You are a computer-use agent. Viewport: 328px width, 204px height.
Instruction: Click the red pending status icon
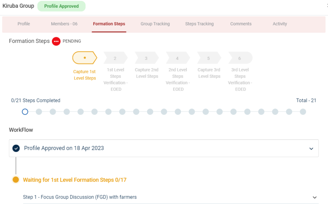pos(56,41)
